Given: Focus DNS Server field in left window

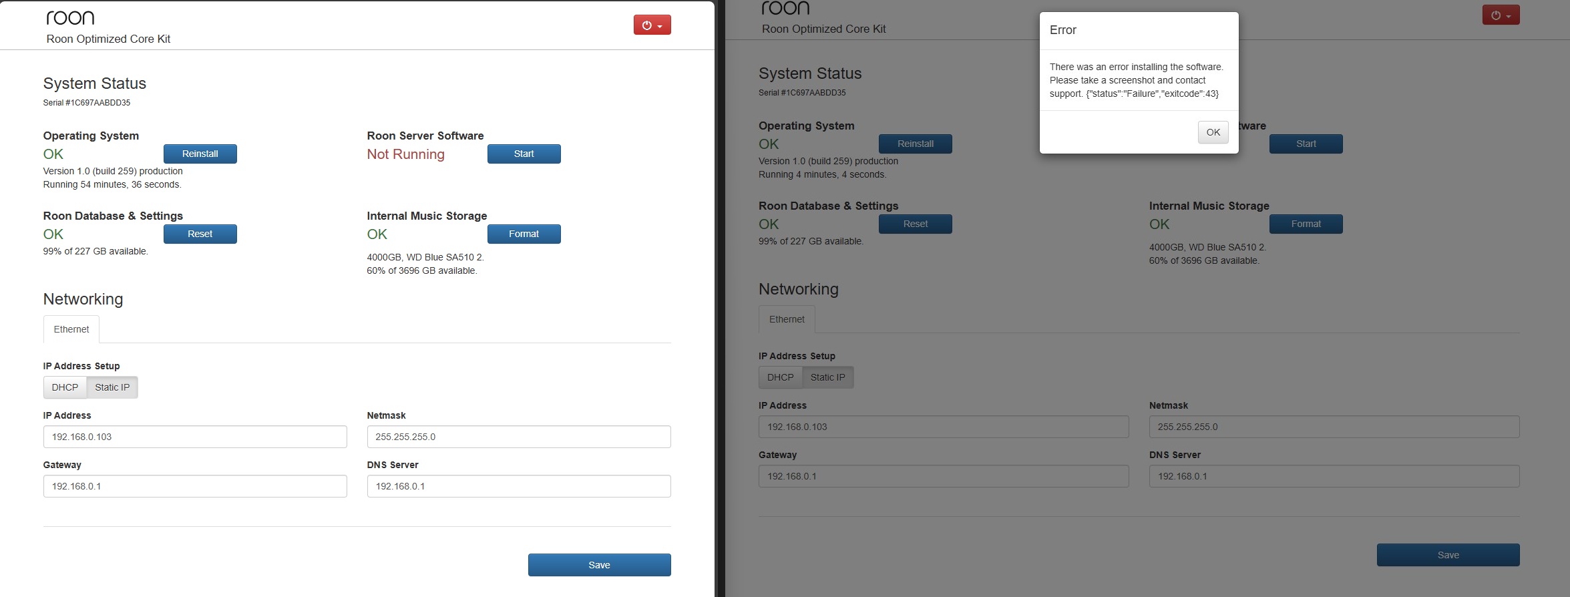Looking at the screenshot, I should point(519,486).
